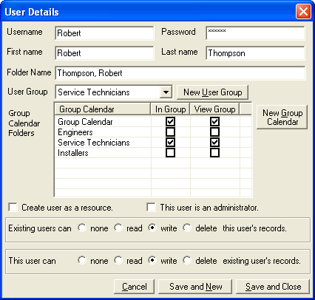Open New Group Calendar dialog
Viewport: 315px width, 300px height.
[x=282, y=117]
